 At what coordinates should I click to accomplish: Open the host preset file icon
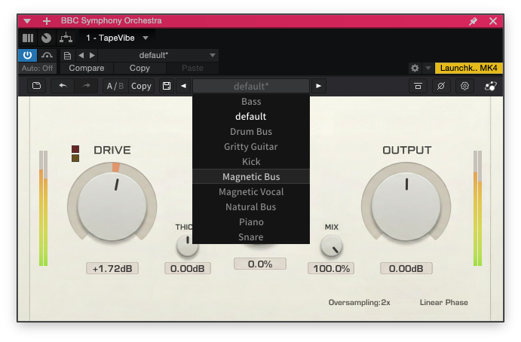pyautogui.click(x=67, y=56)
